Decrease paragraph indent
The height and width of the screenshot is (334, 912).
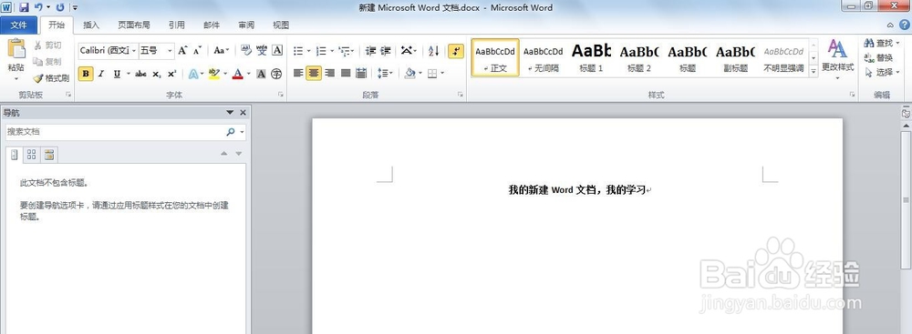[370, 51]
